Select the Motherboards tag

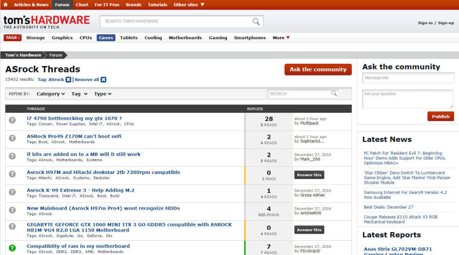click(185, 38)
